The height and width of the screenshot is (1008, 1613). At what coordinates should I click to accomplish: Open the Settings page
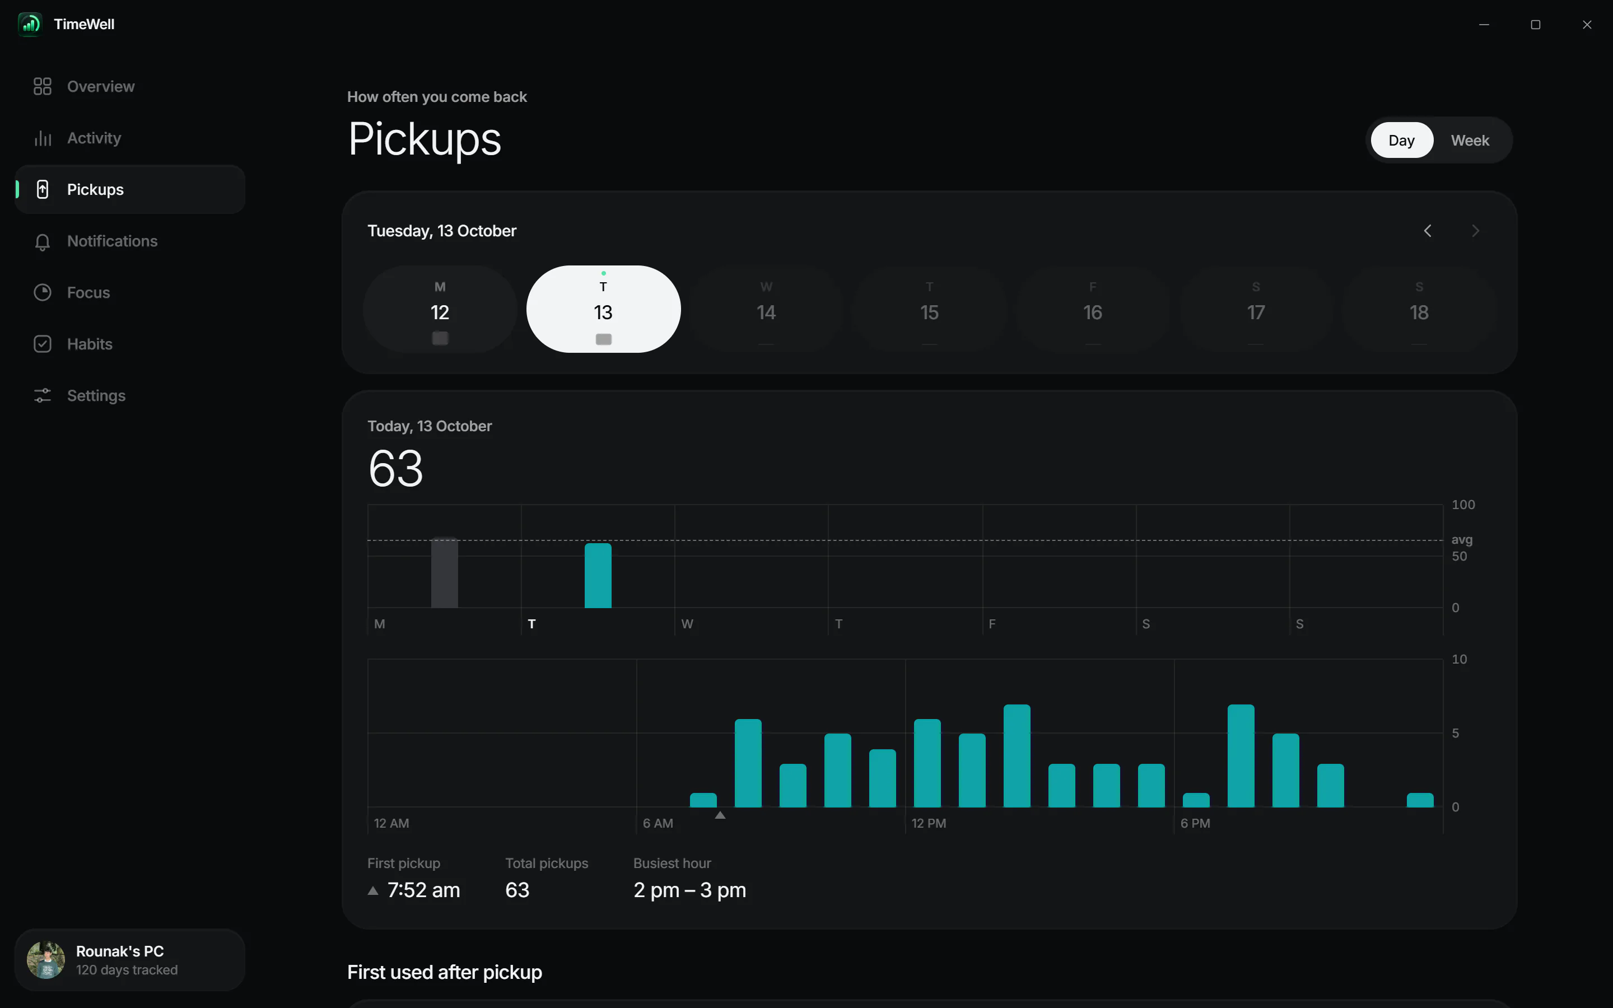tap(130, 395)
